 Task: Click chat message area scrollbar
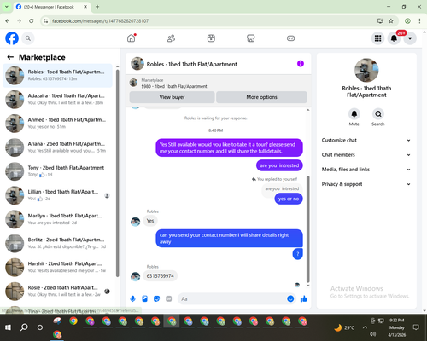[x=307, y=228]
